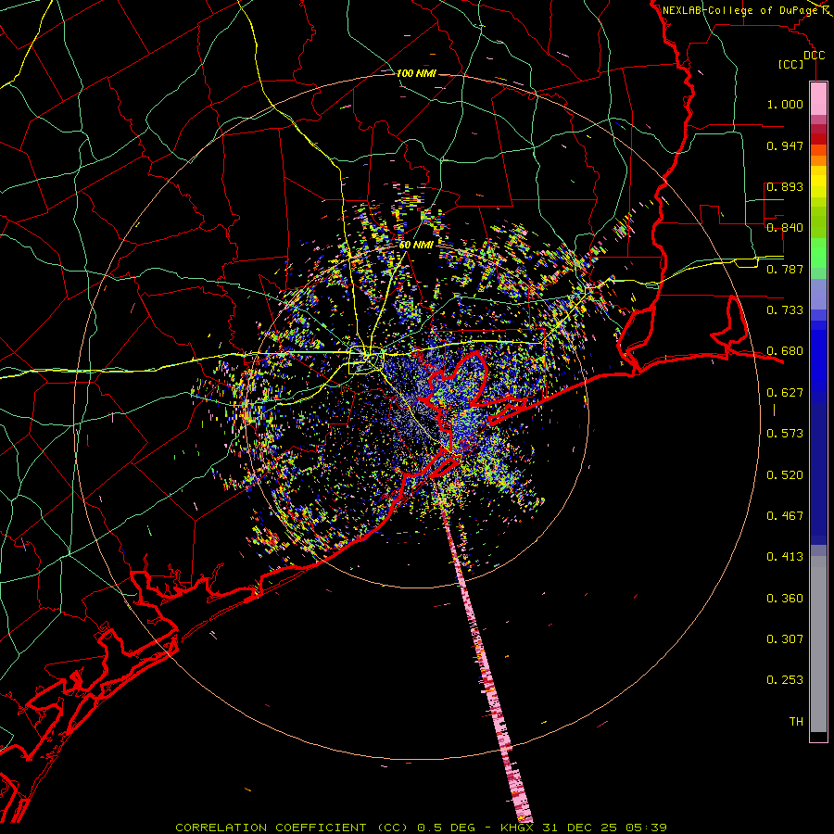Click the KHGX radar site identifier
The image size is (834, 834).
[517, 828]
